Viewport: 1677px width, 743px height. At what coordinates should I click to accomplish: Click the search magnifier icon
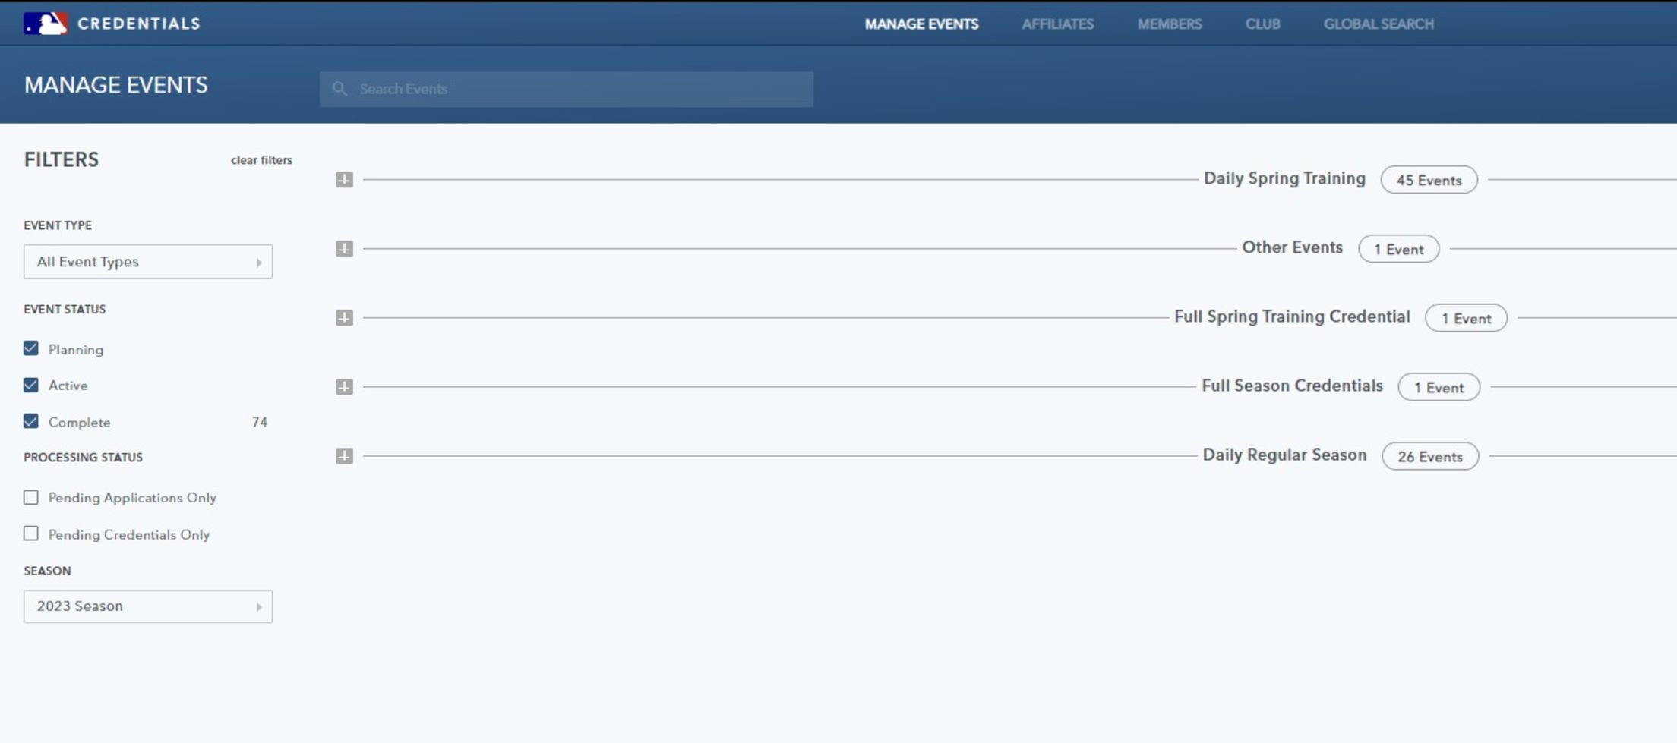pos(340,89)
